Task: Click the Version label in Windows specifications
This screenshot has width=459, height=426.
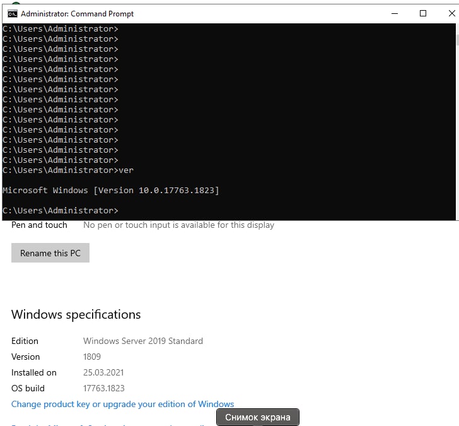Action: point(25,357)
